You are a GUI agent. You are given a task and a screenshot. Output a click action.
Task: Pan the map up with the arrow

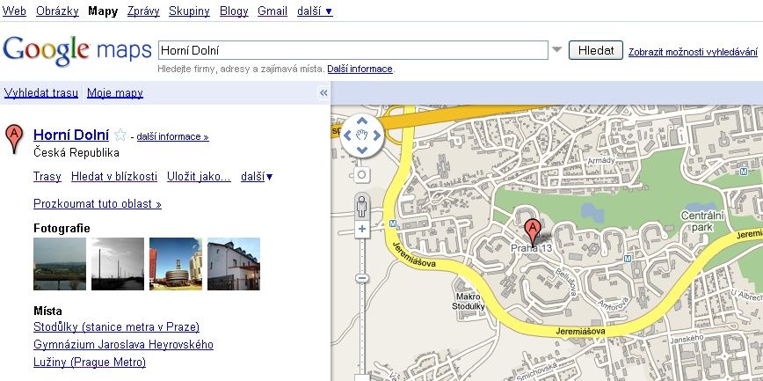(x=361, y=121)
